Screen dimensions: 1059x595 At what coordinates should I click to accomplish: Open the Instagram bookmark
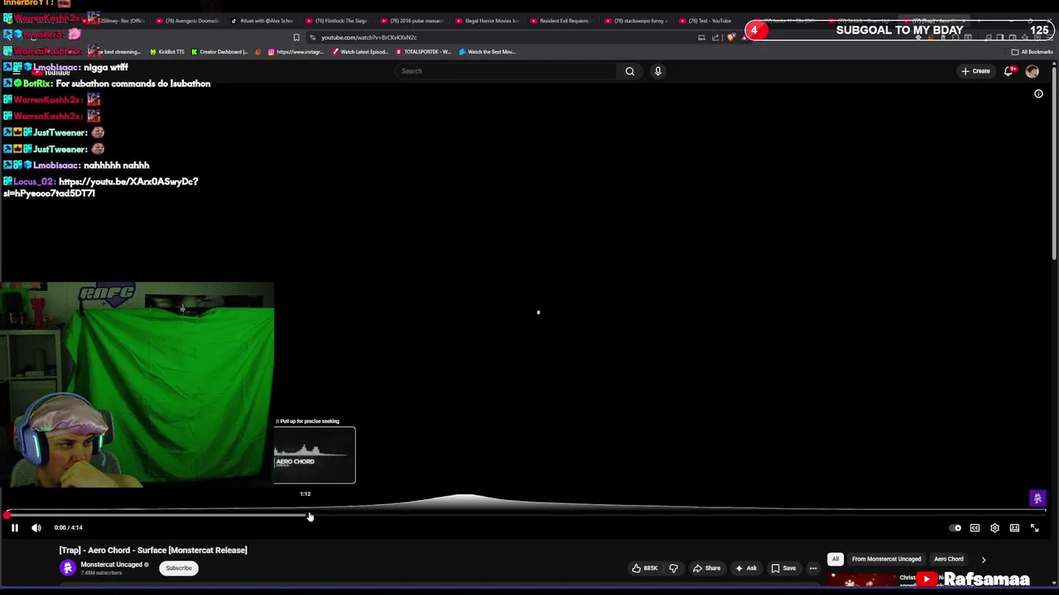(x=295, y=51)
